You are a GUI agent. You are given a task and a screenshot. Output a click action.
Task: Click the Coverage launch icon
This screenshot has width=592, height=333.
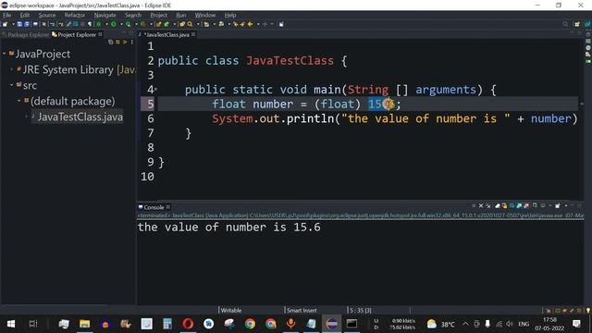pos(128,24)
